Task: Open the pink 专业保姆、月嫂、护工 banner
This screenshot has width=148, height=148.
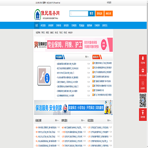Action: pyautogui.click(x=74, y=45)
